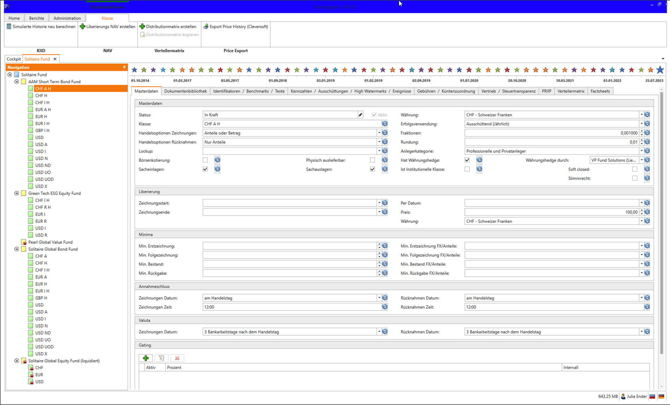Click green plus icon in Gating section
This screenshot has height=405, width=670.
[x=146, y=358]
